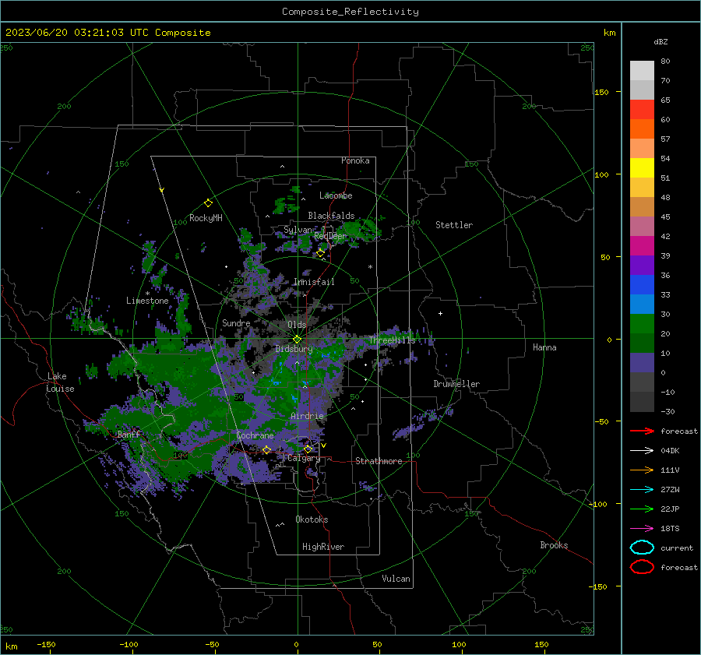Select the orange 57-60 dBZ swatch

click(642, 129)
